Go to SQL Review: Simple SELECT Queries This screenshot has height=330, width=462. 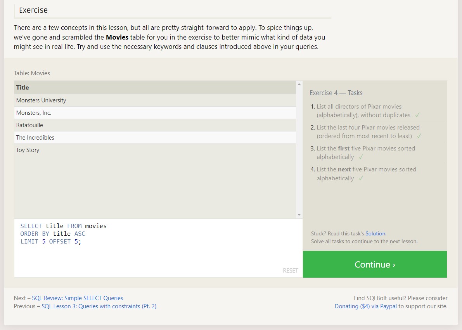pyautogui.click(x=78, y=298)
